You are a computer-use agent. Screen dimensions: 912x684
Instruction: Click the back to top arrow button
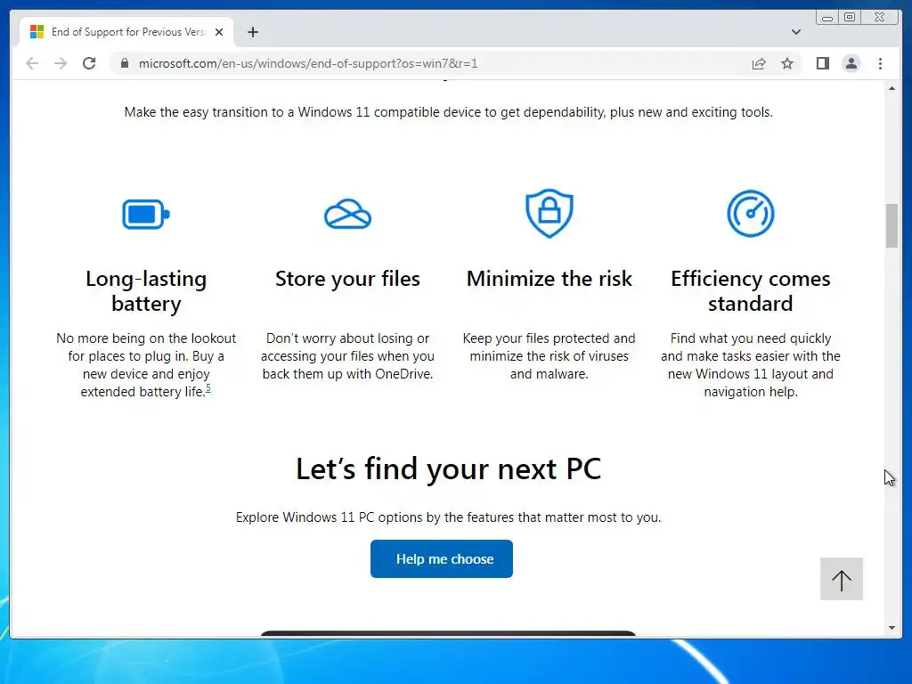pos(842,579)
